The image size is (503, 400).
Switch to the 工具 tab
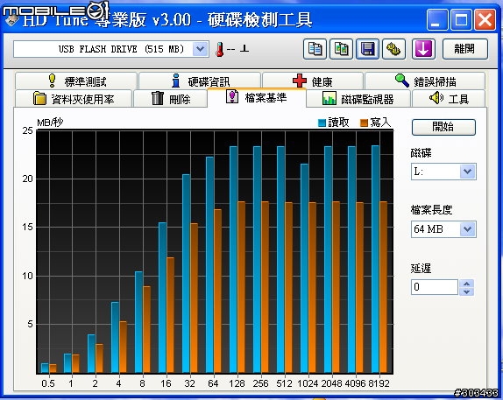tap(449, 99)
